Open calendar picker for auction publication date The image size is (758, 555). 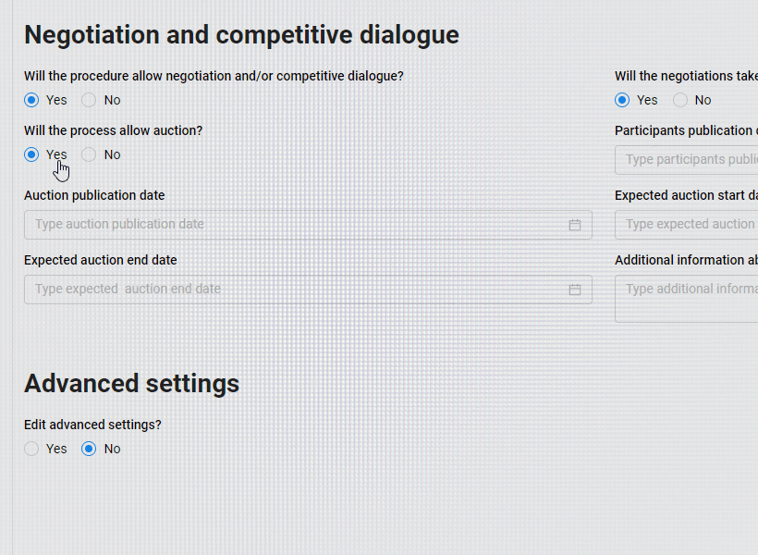pos(574,225)
